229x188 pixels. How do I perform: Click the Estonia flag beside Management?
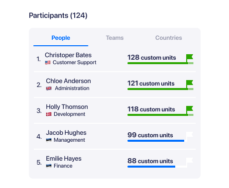point(49,140)
